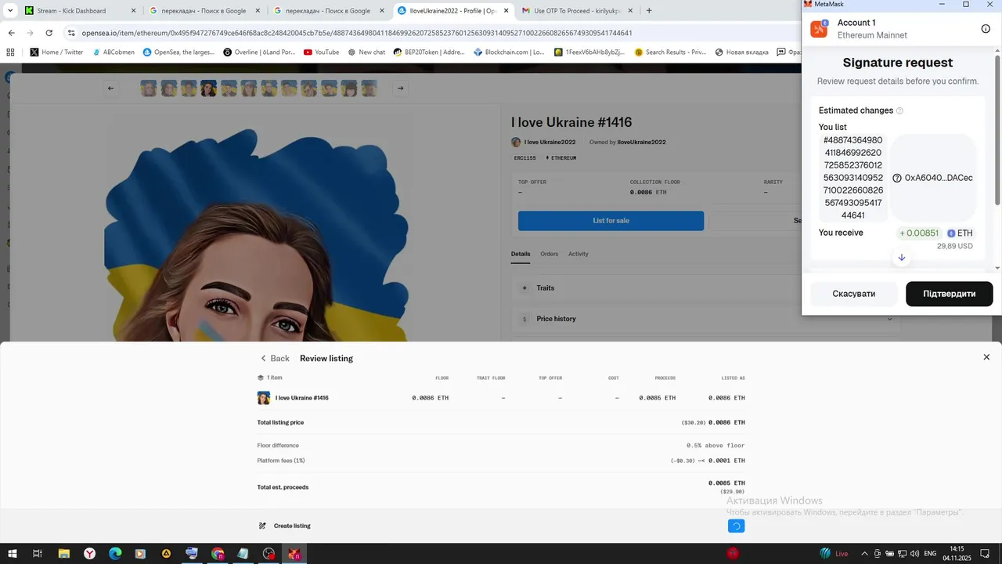The image size is (1002, 564).
Task: Open the Новая вкладка bookmark
Action: coord(741,52)
